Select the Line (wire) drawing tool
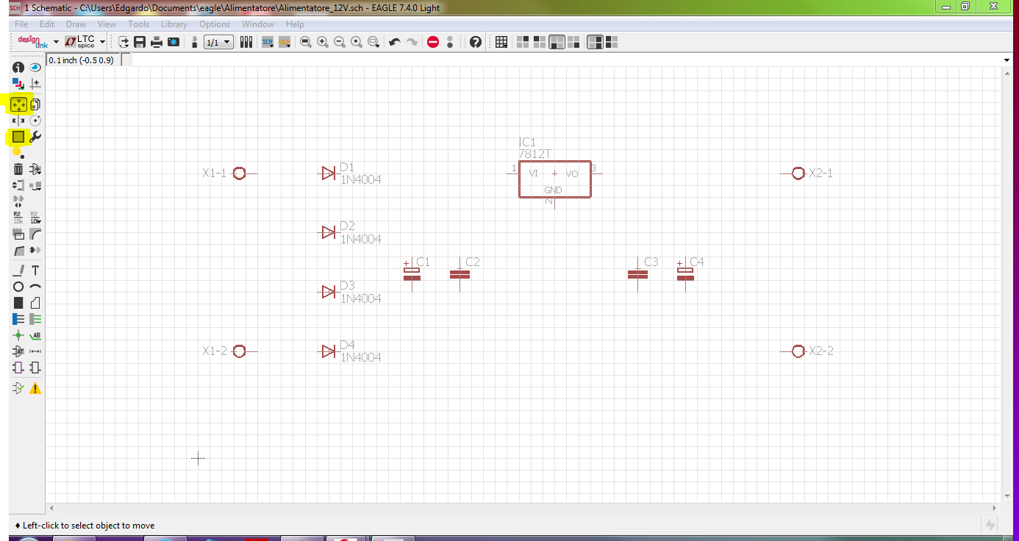The height and width of the screenshot is (541, 1019). 18,270
